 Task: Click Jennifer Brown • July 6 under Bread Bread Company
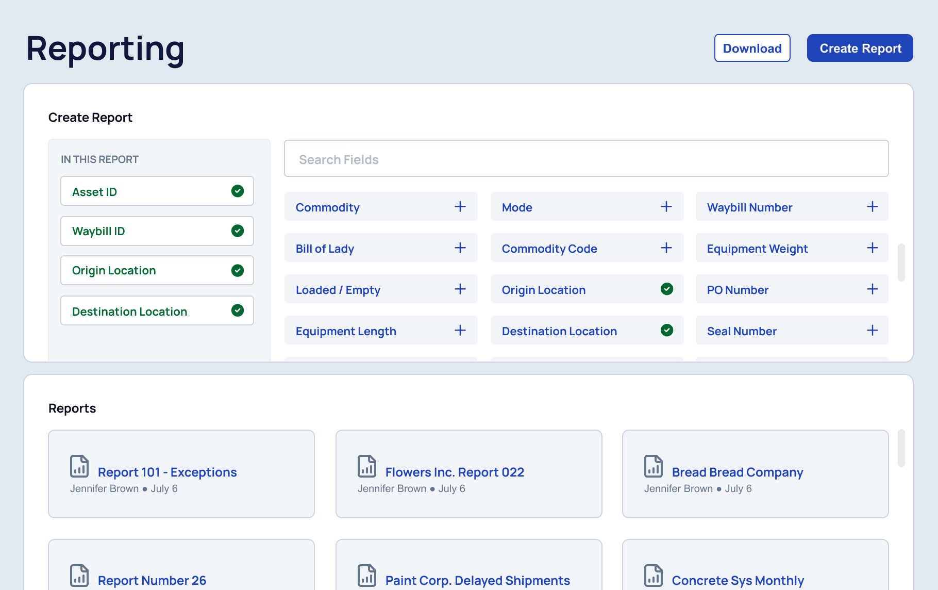[x=698, y=488]
